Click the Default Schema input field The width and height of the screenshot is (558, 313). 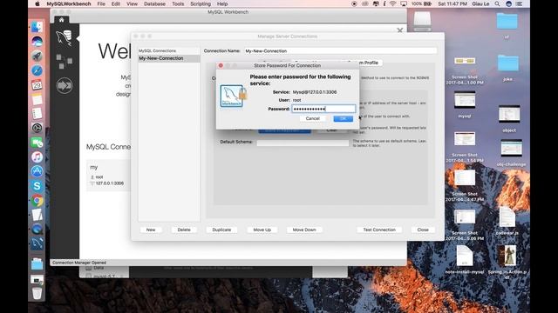303,143
